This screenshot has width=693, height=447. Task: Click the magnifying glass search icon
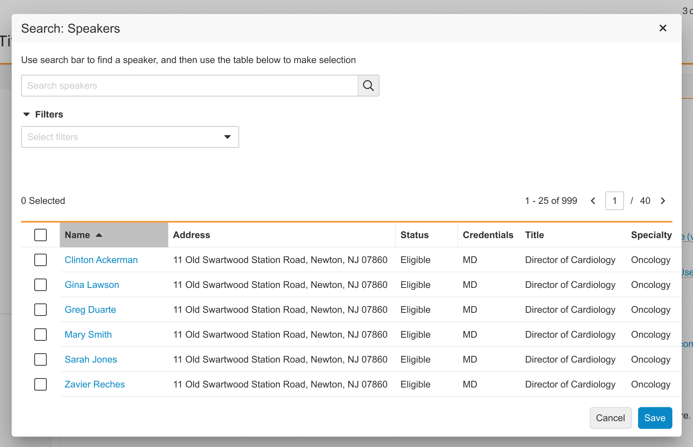[368, 86]
